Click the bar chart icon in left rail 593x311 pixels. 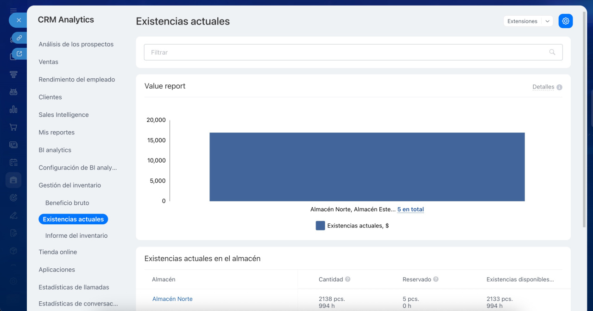point(13,109)
